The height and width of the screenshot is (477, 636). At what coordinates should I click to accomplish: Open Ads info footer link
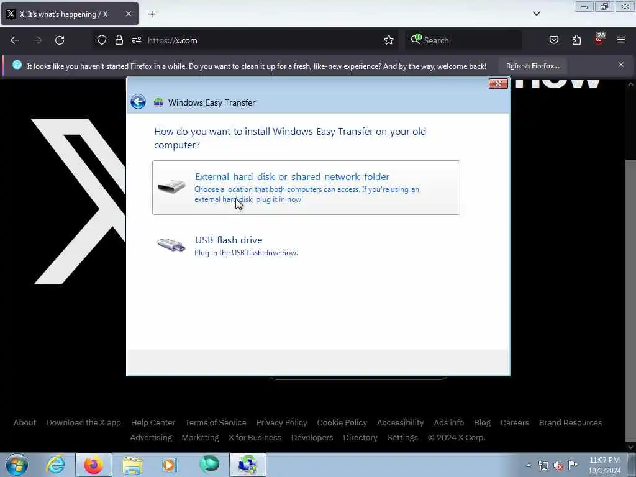tap(448, 422)
